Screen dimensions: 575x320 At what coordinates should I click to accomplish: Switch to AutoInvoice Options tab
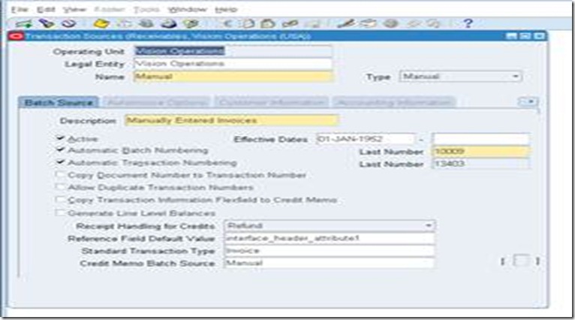click(157, 102)
